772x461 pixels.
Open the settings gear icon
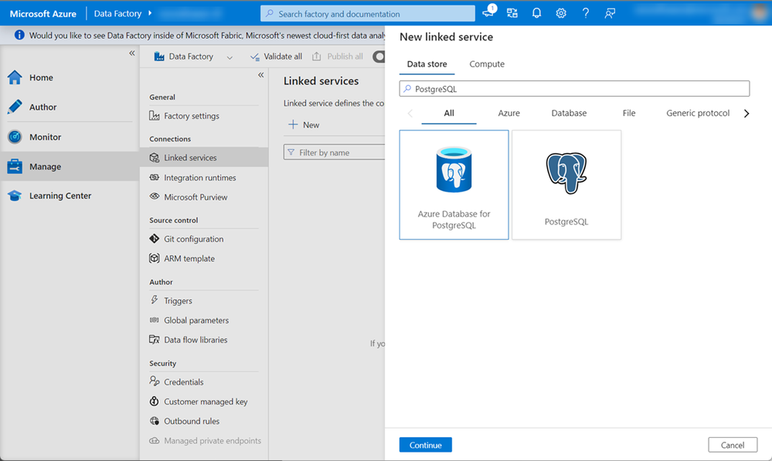click(561, 13)
